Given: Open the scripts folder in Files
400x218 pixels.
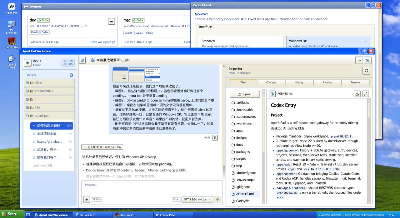Looking at the screenshot, I should click(x=245, y=159).
